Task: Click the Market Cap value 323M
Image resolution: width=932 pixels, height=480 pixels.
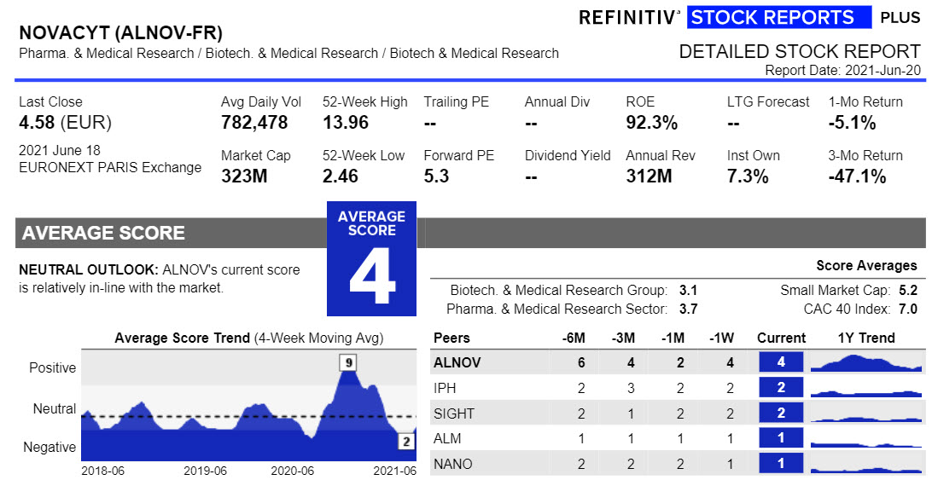Action: (x=244, y=176)
